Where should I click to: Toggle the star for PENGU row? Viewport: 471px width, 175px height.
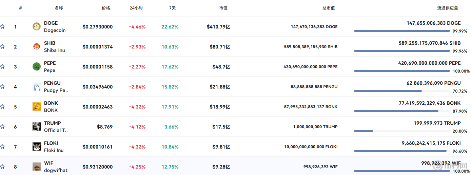coord(2,86)
